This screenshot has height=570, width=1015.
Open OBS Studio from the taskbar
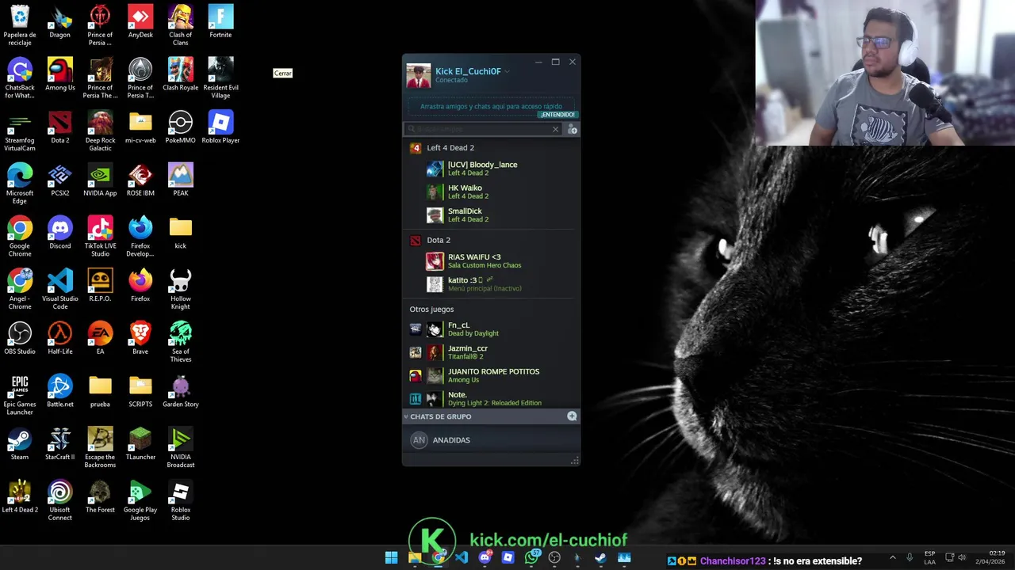(x=554, y=558)
